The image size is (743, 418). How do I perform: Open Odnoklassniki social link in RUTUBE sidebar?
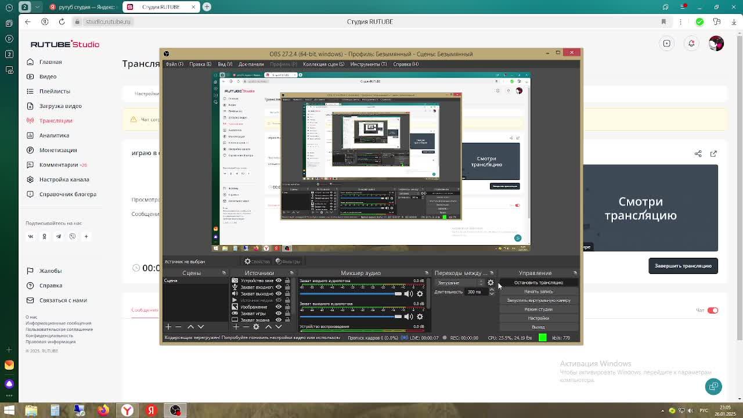click(44, 236)
